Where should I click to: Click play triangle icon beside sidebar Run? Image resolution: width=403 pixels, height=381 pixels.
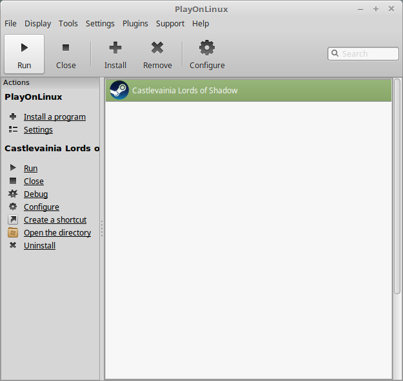point(13,168)
